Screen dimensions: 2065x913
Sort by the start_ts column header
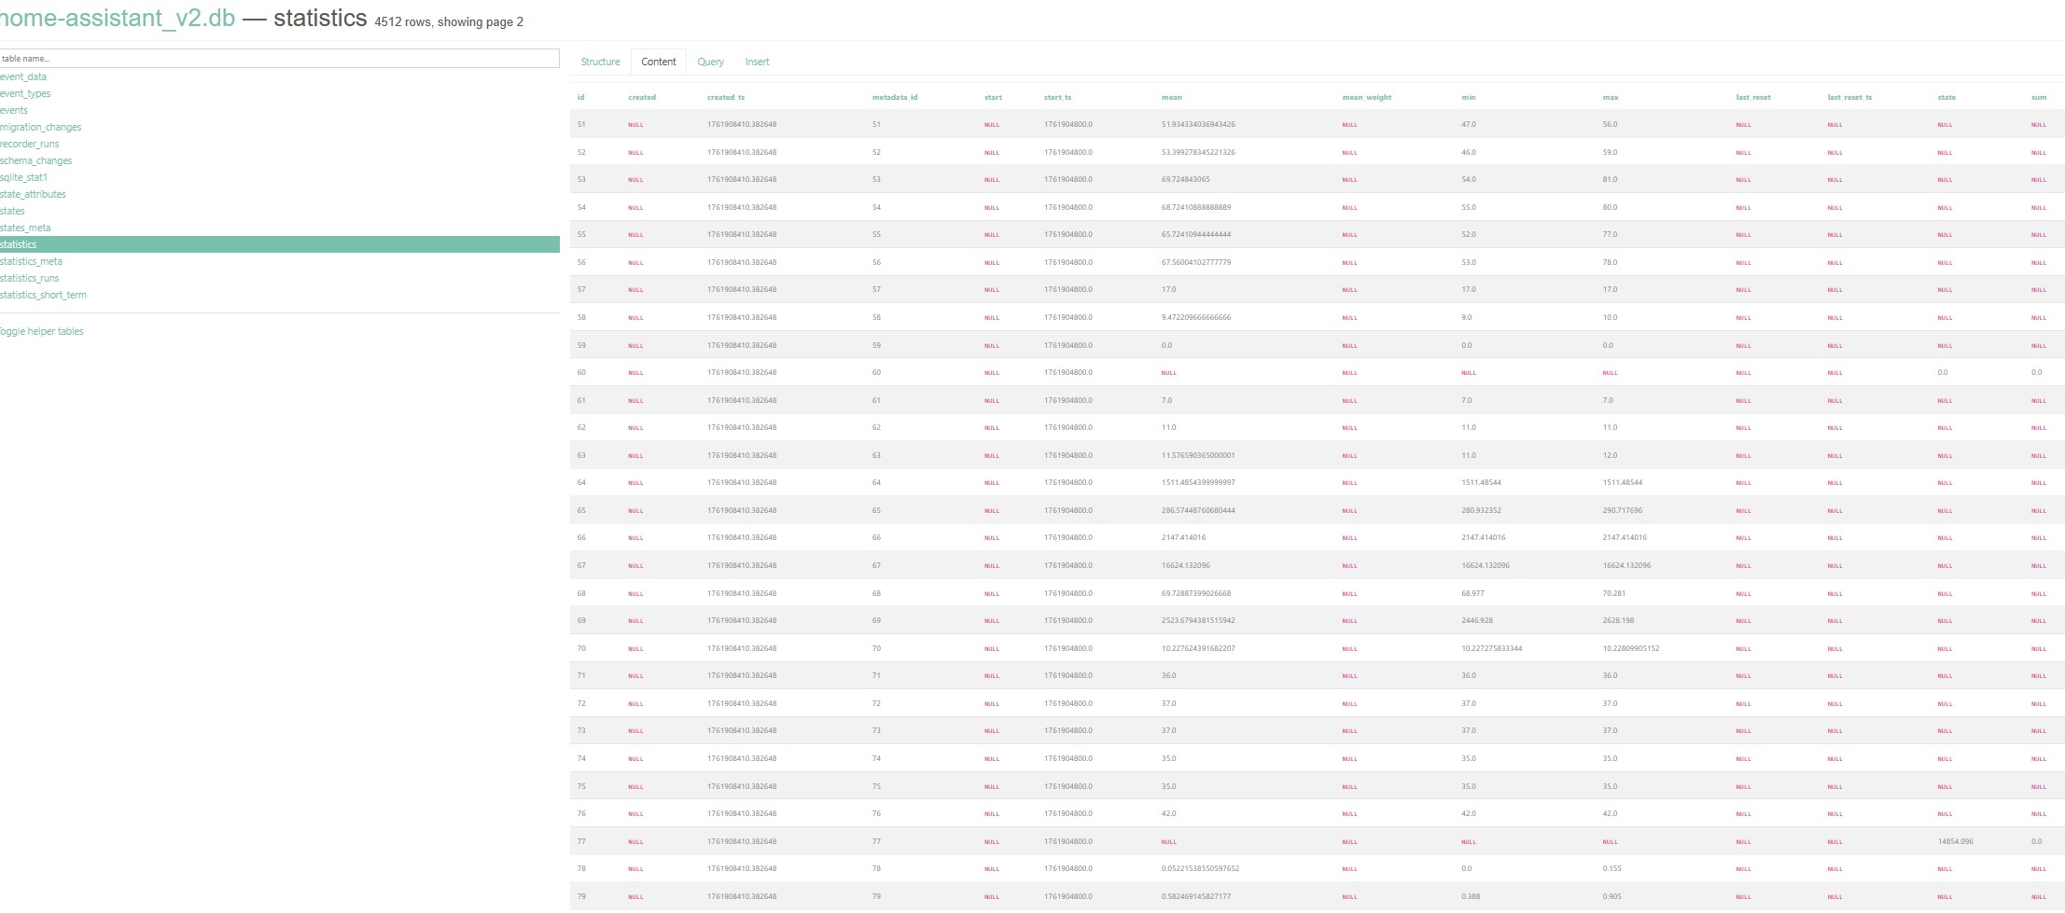point(1057,97)
